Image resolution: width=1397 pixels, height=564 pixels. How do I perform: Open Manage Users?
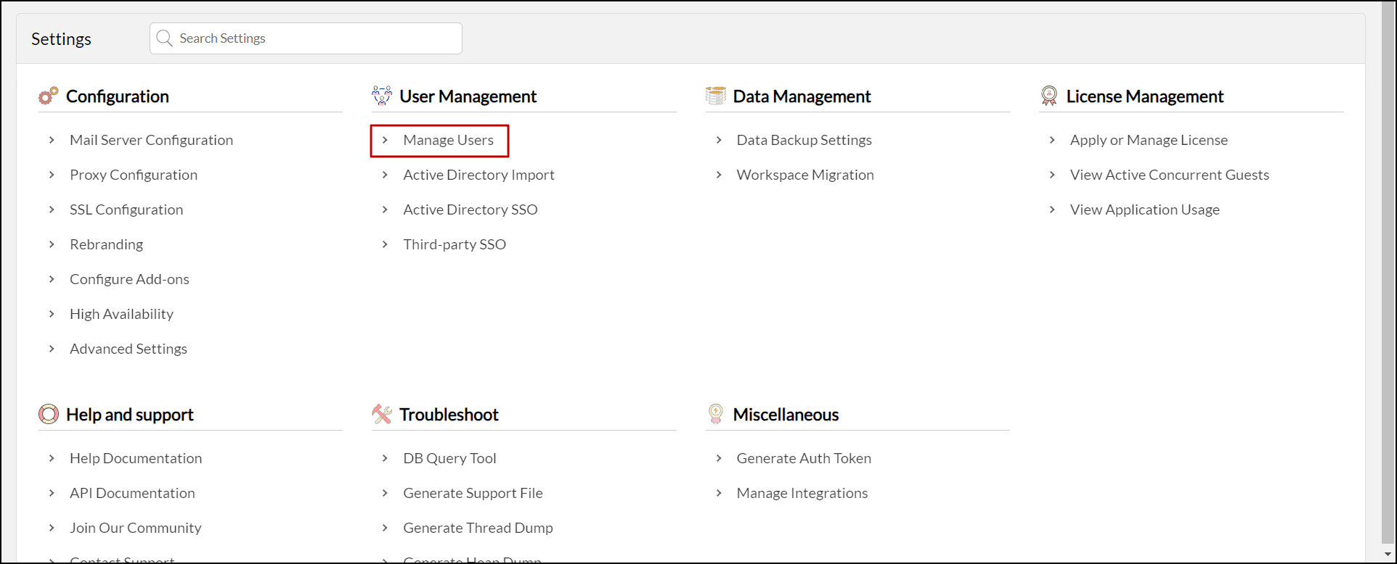pos(448,140)
